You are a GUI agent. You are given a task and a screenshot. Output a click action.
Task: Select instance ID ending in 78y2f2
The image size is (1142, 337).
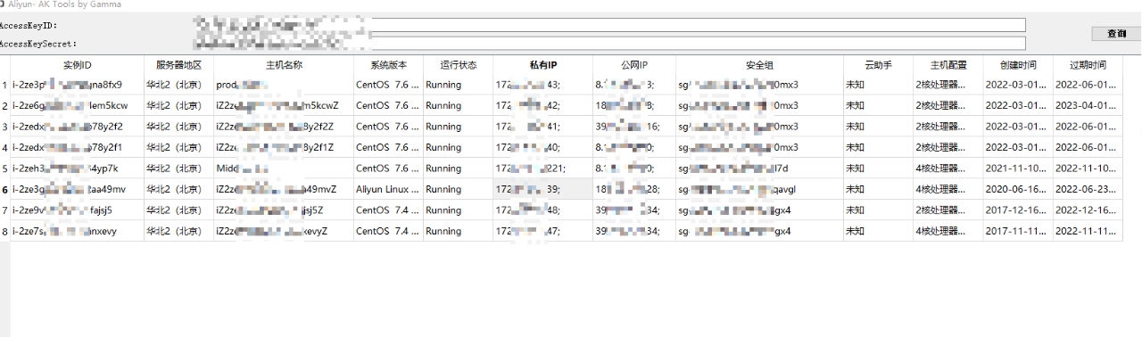point(78,127)
